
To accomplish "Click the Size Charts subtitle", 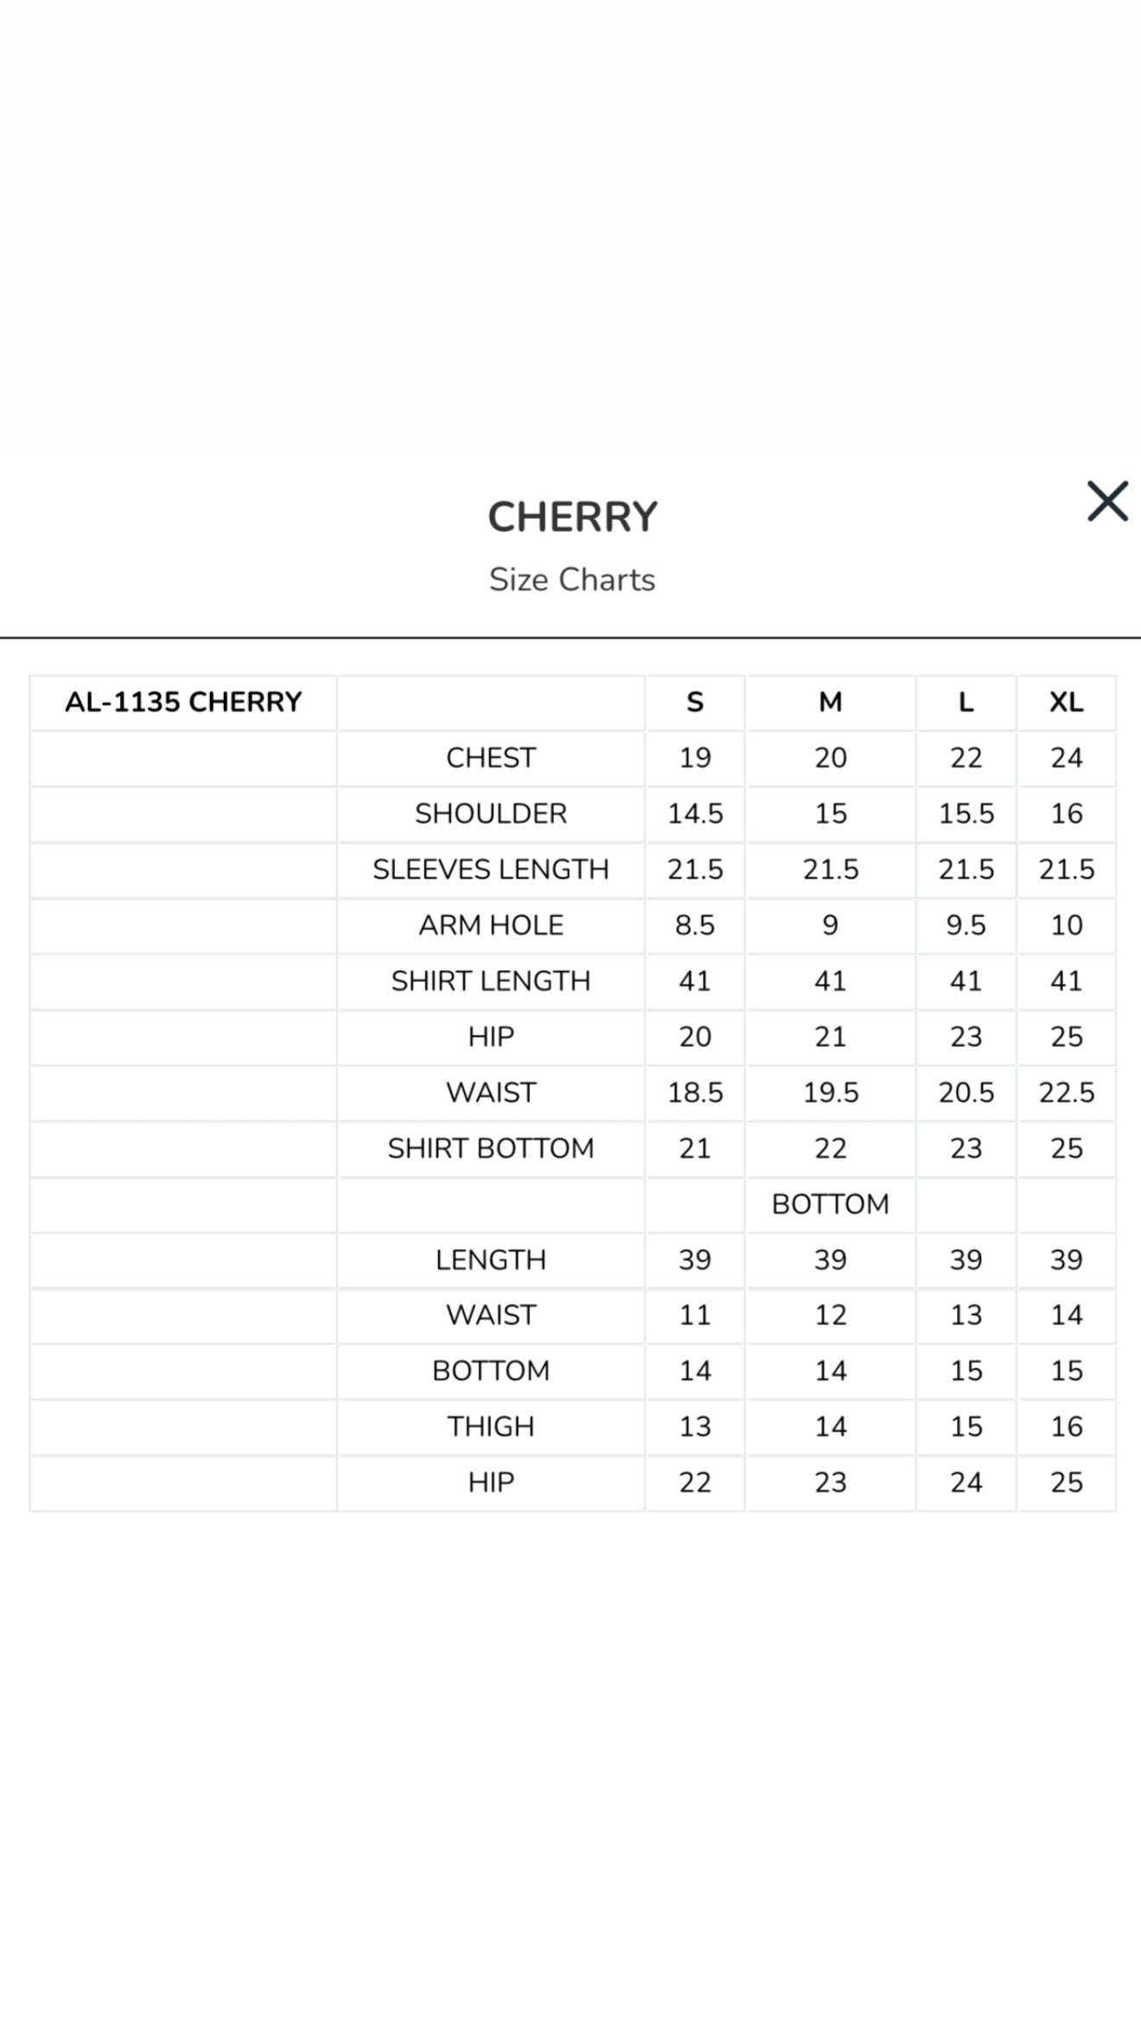I will click(x=573, y=579).
